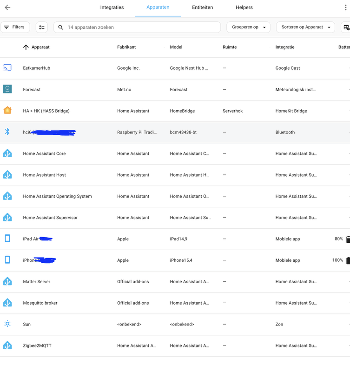
Task: Click the Home Assistant Supervisor row icon
Action: (x=7, y=217)
